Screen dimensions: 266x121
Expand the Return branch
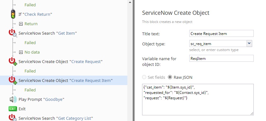coord(21,24)
